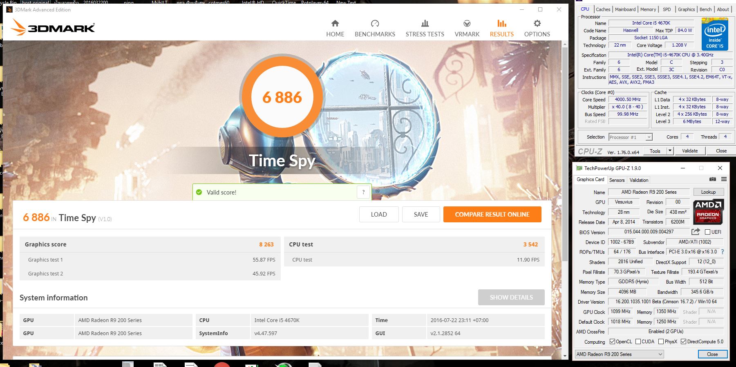The image size is (736, 367).
Task: Click the GUI version "v2.1.2852 64"
Action: coord(445,333)
